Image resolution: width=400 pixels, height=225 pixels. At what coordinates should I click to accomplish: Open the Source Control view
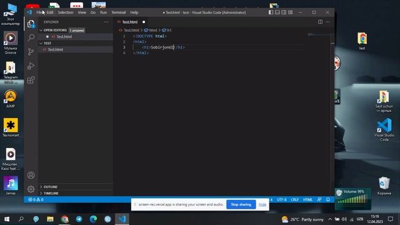31,52
